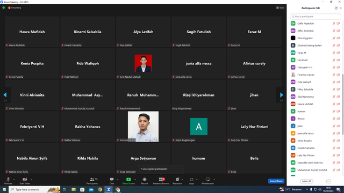Select Fithry Salsabila in participants list
This screenshot has height=193, width=344.
[x=316, y=90]
